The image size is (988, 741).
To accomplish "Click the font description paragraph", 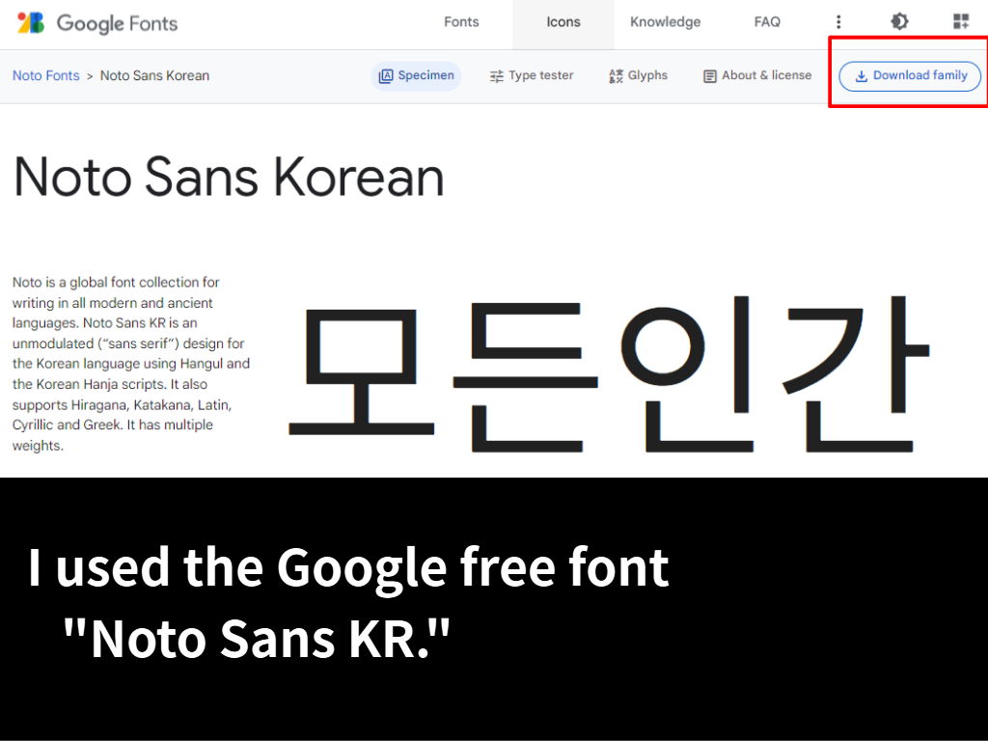I will 131,364.
